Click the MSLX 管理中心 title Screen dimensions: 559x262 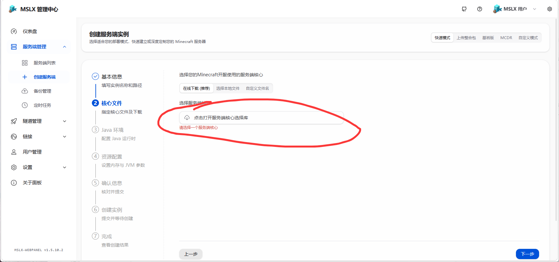[x=39, y=9]
